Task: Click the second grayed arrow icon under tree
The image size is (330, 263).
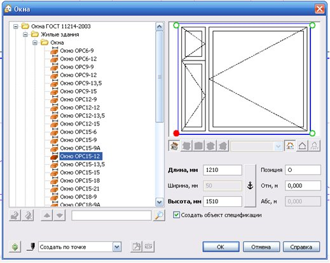Action: 28,216
